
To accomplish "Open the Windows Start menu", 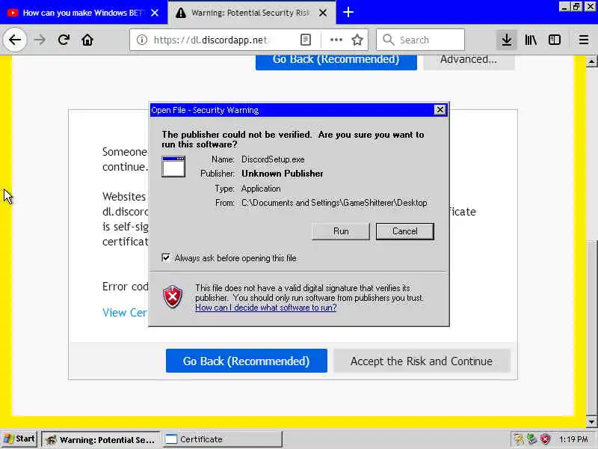I will [x=19, y=439].
